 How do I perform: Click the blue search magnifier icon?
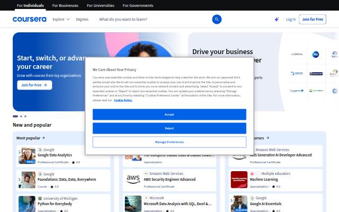coord(217,19)
